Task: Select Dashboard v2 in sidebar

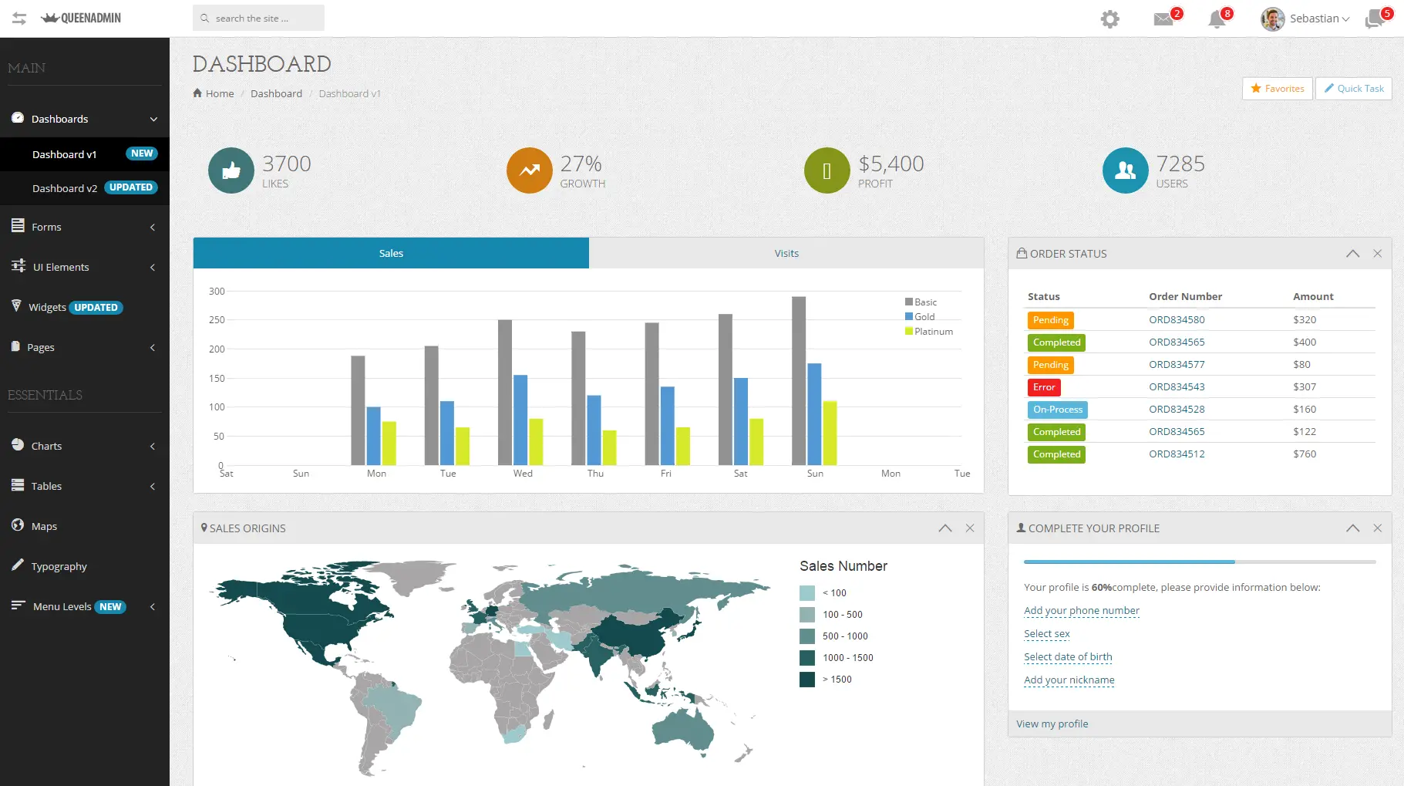Action: [85, 188]
